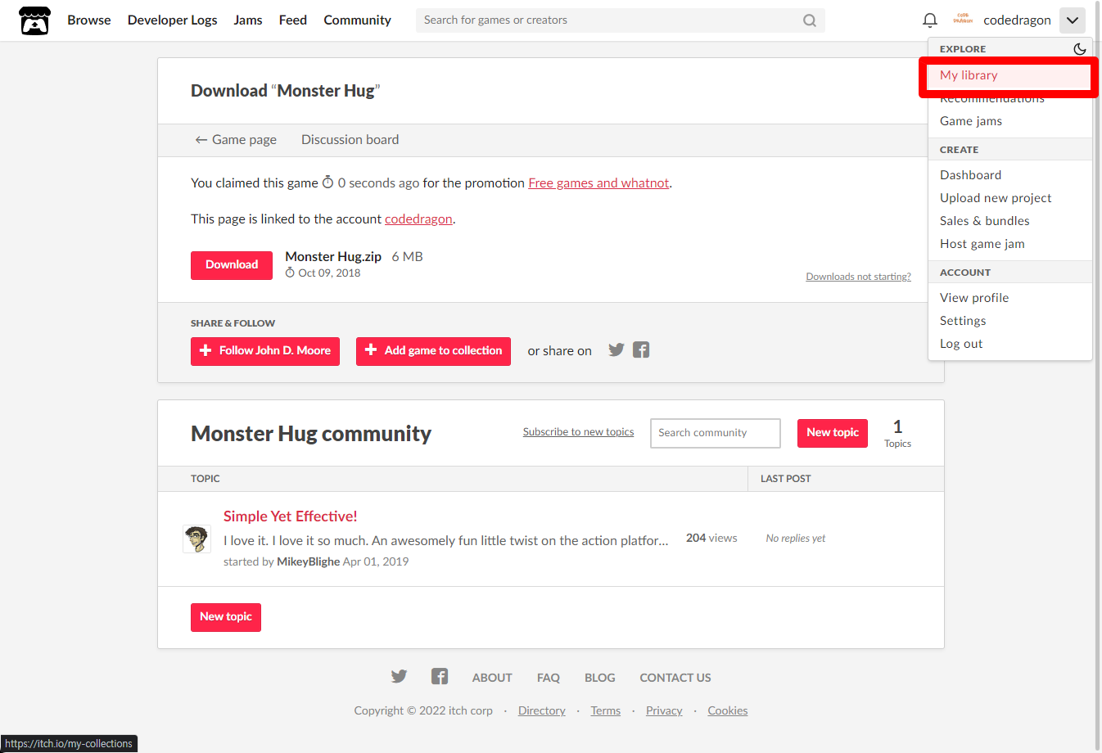Open BLOG in footer
Image resolution: width=1102 pixels, height=753 pixels.
600,678
